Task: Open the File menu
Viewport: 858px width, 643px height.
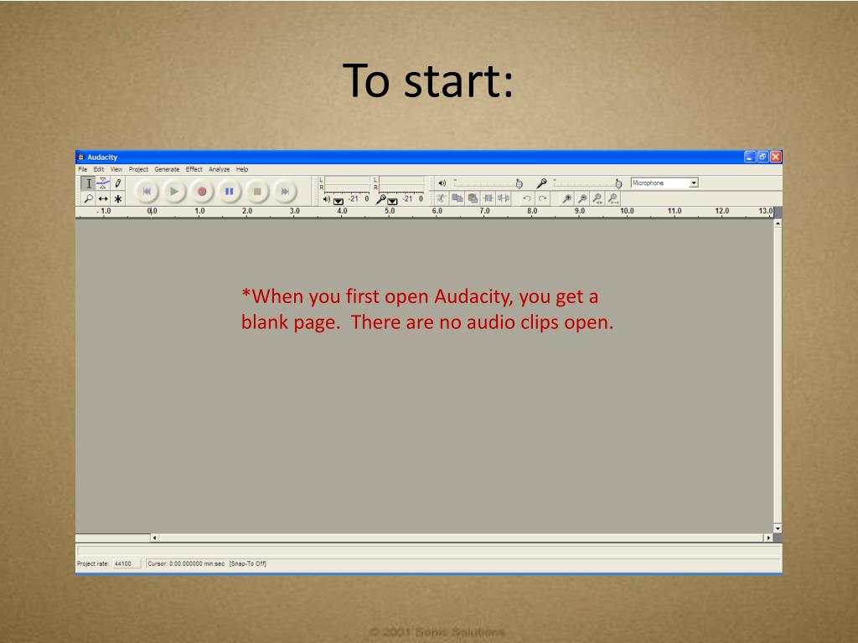Action: pos(83,169)
